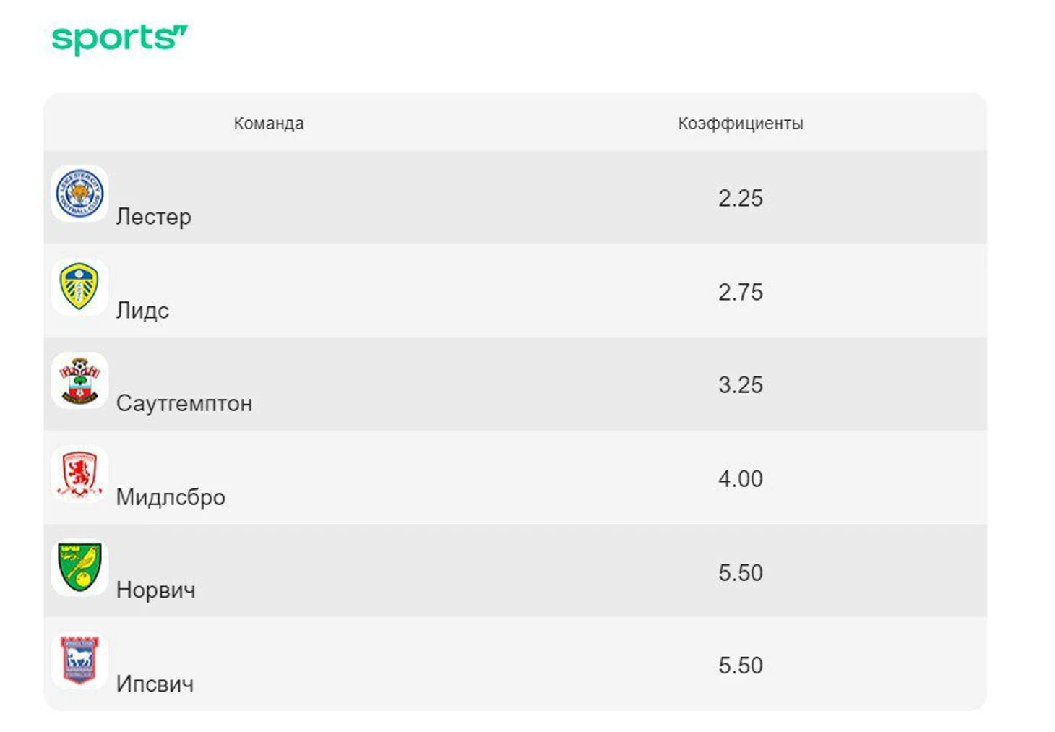Open the Норвич team name
Screen dimensions: 1055x732
(155, 590)
